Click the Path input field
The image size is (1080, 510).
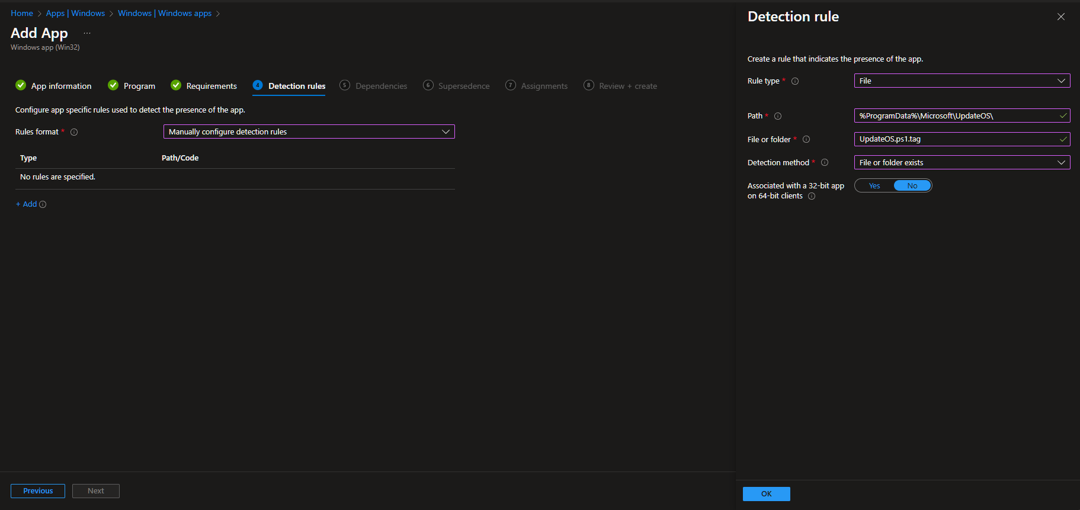tap(955, 116)
